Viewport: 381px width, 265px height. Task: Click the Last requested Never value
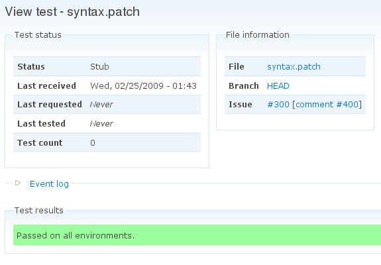point(101,105)
